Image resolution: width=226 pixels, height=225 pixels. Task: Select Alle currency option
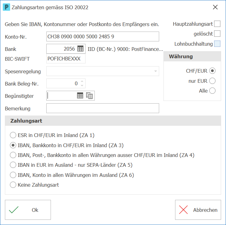[x=212, y=91]
